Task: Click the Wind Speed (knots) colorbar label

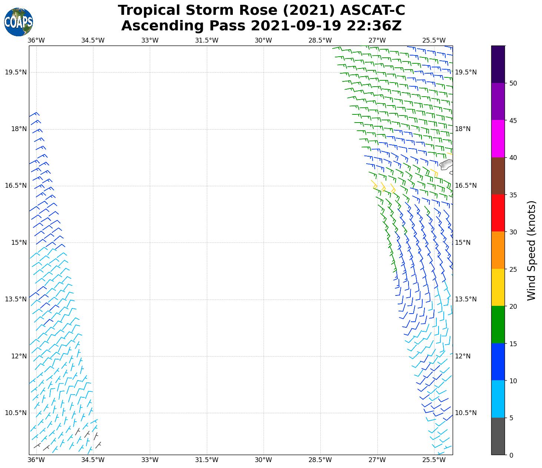Action: (x=531, y=250)
